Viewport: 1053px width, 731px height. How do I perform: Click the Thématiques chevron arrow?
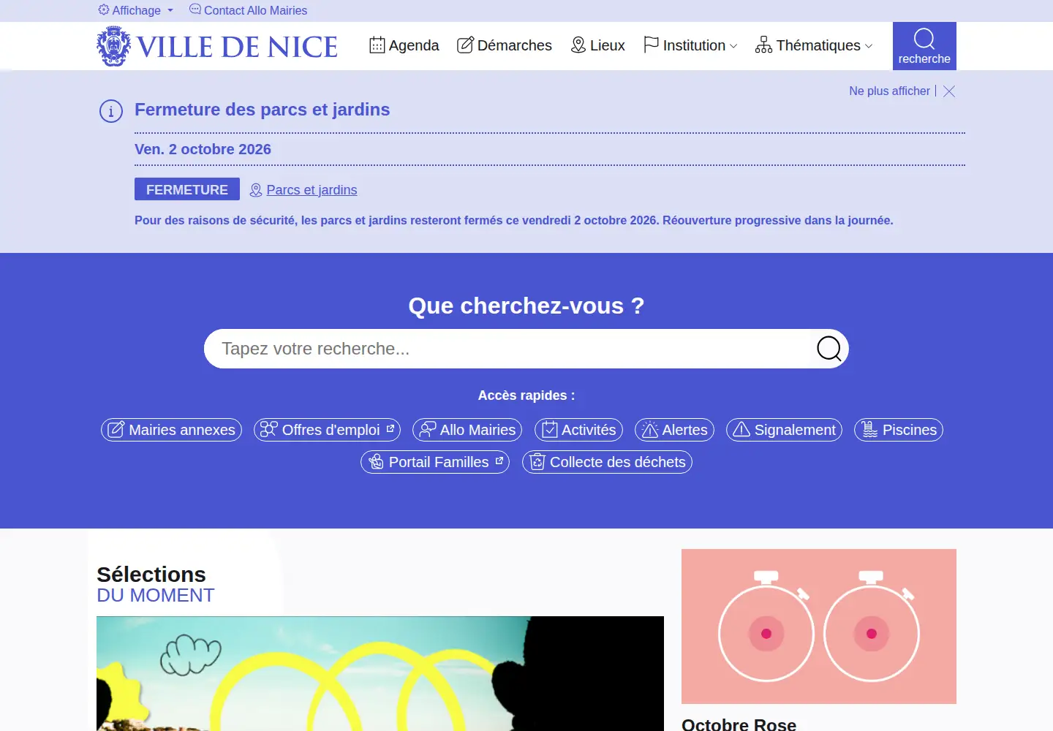pos(869,46)
